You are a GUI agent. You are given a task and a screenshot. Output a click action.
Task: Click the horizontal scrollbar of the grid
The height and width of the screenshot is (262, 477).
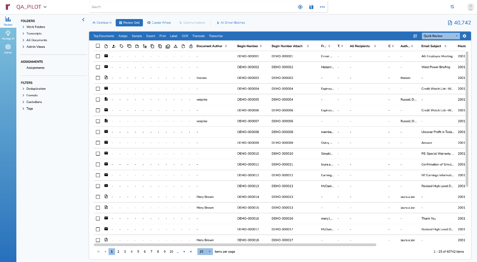(235, 245)
